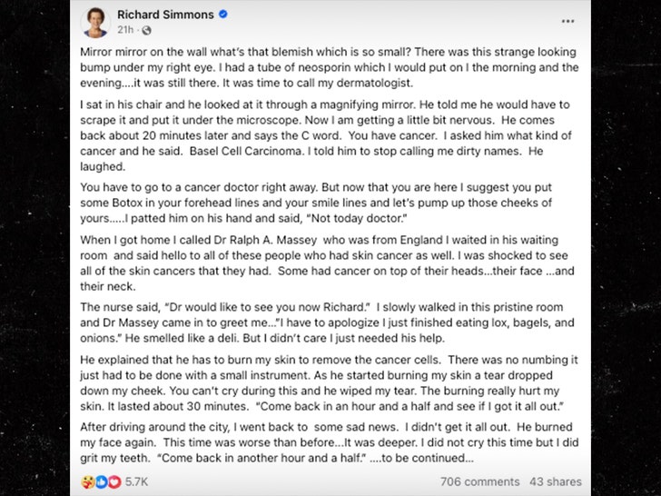Image resolution: width=661 pixels, height=496 pixels.
Task: Click the 21h post timestamp
Action: (x=124, y=30)
